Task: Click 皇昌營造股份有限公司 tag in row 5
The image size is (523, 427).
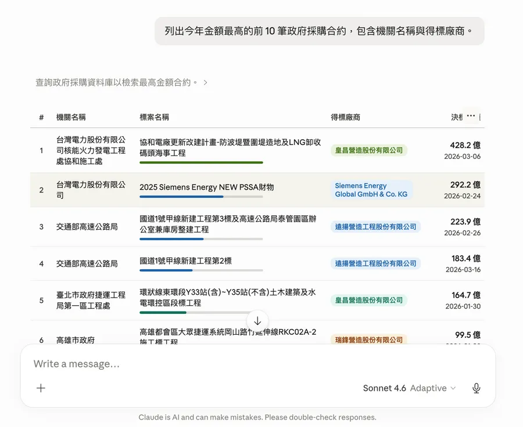Action: [x=369, y=300]
